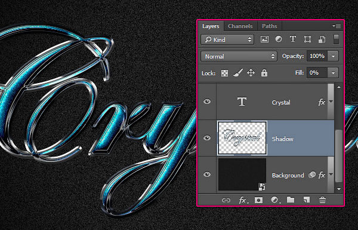Open the Fill slider dropdown arrow

pos(333,73)
